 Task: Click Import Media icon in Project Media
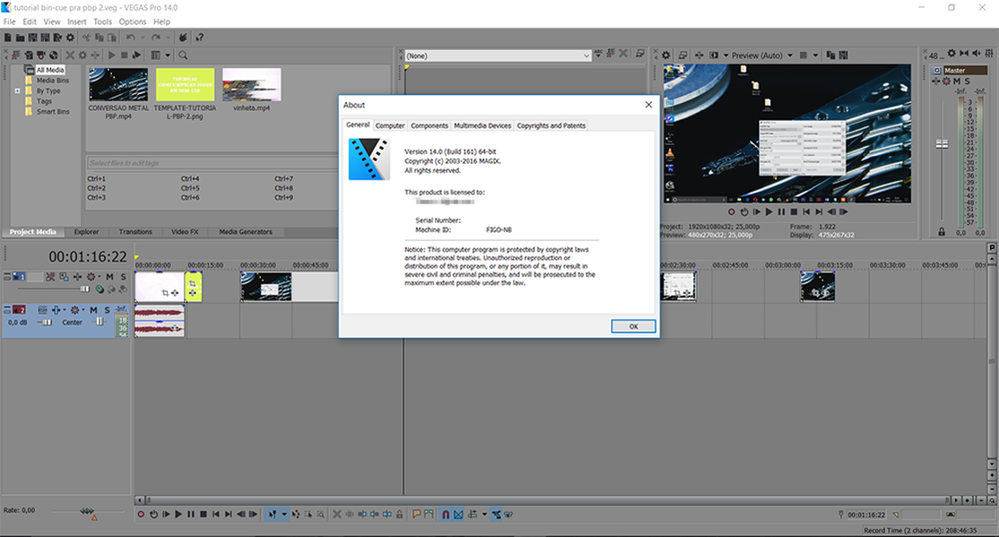[29, 55]
